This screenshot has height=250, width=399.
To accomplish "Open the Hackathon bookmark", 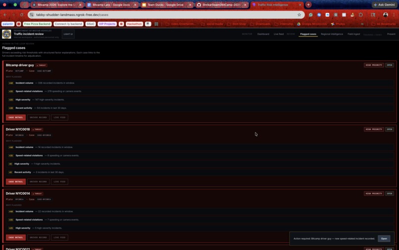I will [x=134, y=24].
